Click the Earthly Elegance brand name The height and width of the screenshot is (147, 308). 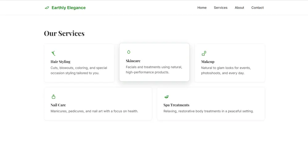tap(69, 8)
